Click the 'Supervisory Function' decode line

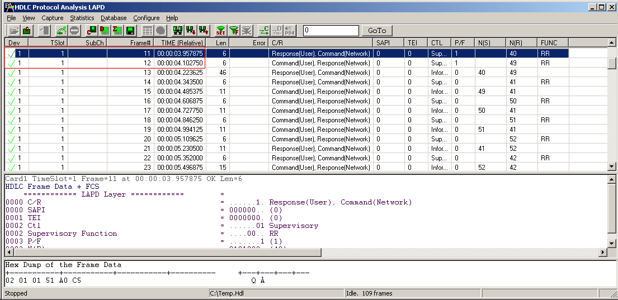point(142,234)
